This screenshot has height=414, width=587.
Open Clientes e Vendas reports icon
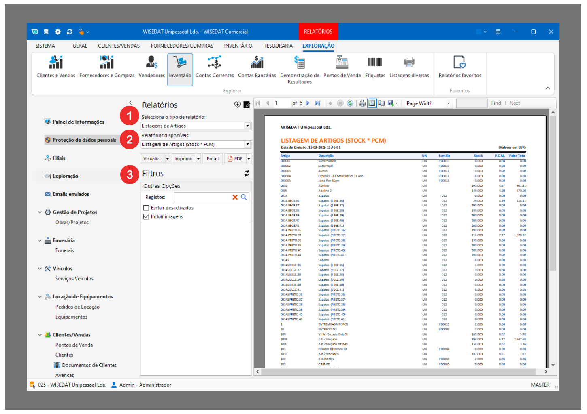coord(56,63)
